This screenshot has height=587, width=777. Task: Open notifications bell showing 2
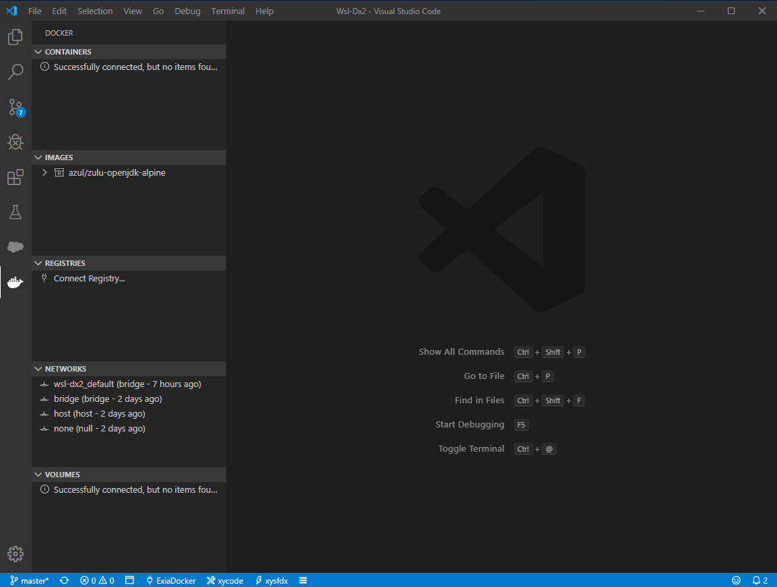pyautogui.click(x=760, y=580)
